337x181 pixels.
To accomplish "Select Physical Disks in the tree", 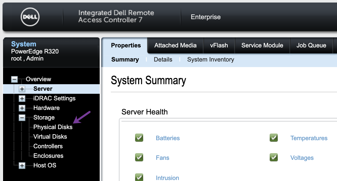I will (53, 127).
